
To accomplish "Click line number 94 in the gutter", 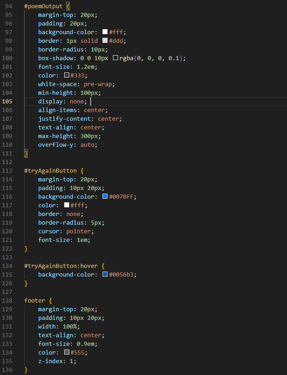I will click(x=8, y=6).
